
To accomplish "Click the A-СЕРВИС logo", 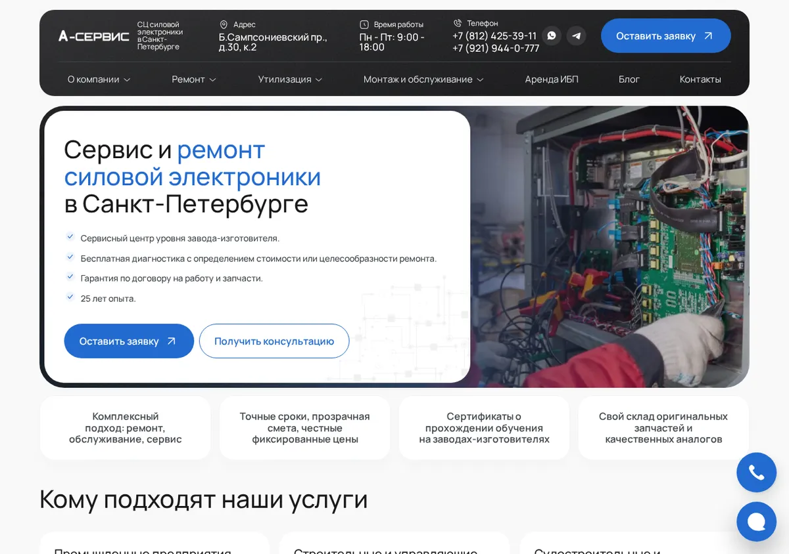I will 94,35.
